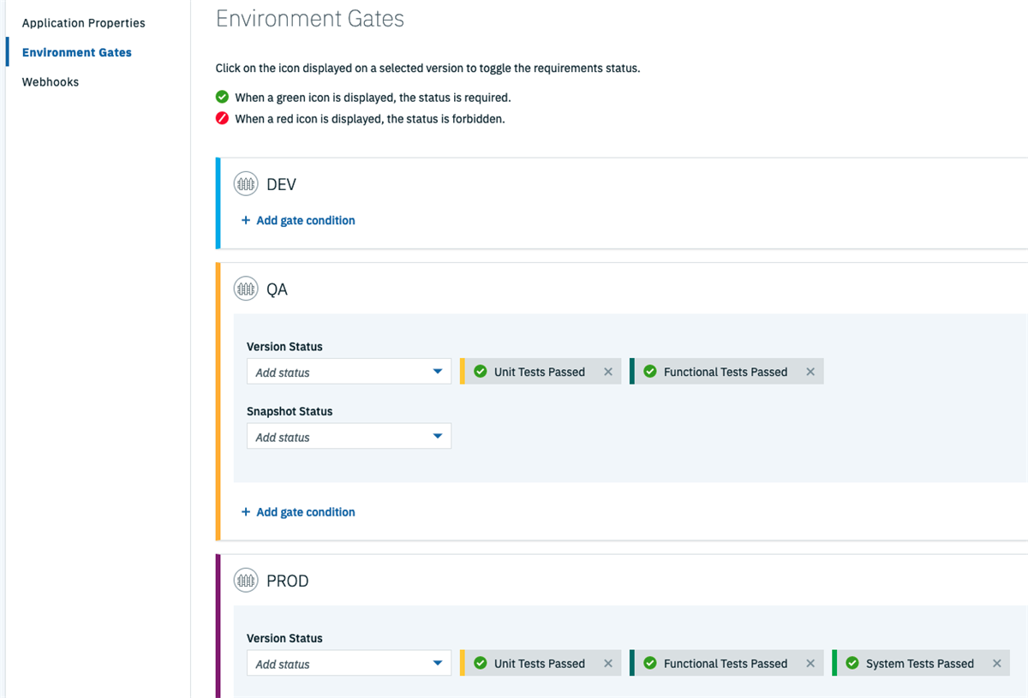
Task: Open the Webhooks section
Action: coord(51,81)
